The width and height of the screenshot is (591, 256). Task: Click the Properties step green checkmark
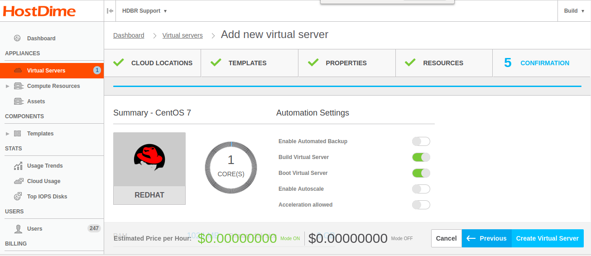313,63
